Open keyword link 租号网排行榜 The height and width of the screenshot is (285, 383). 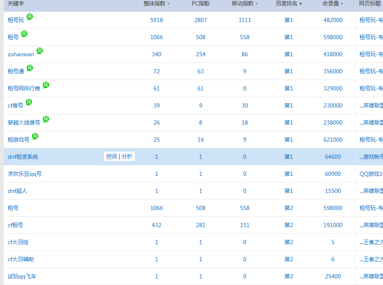click(24, 88)
